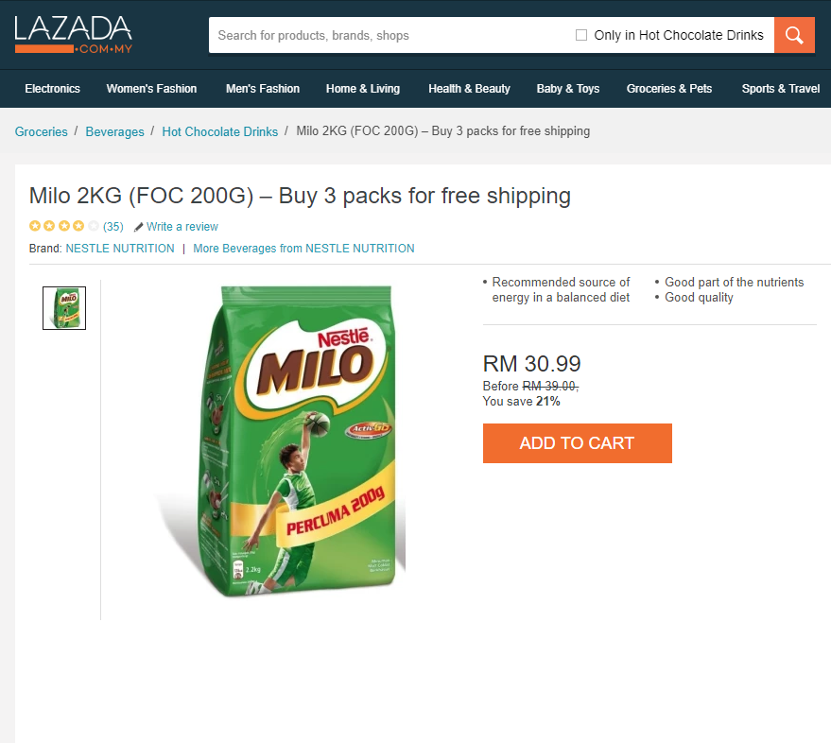This screenshot has width=831, height=743.
Task: Open the Men's Fashion category
Action: point(263,89)
